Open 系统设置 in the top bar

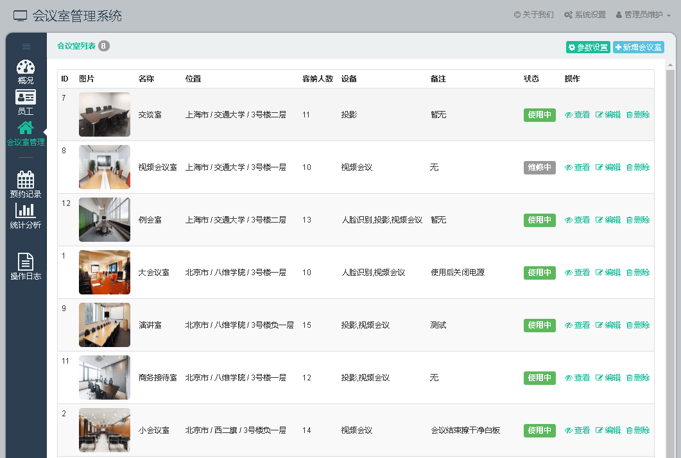585,15
